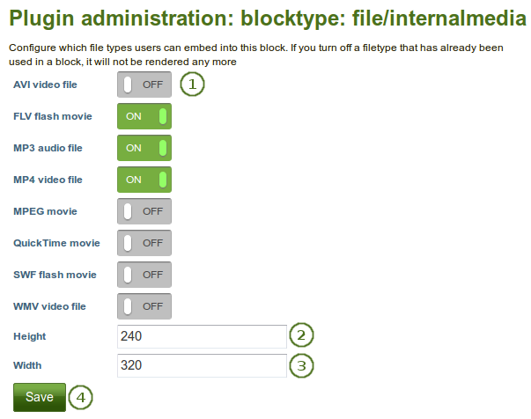Disable the MP3 audio file toggle

144,148
